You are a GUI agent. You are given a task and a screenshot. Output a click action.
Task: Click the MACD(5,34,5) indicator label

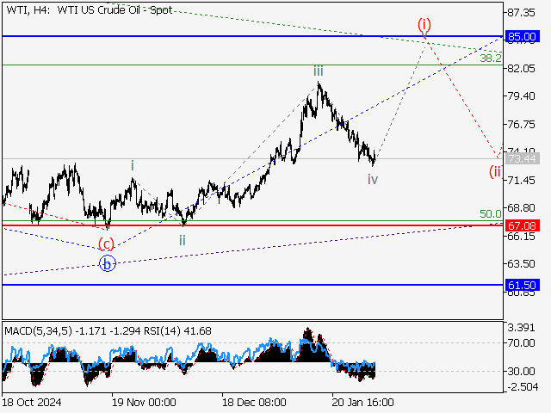40,330
